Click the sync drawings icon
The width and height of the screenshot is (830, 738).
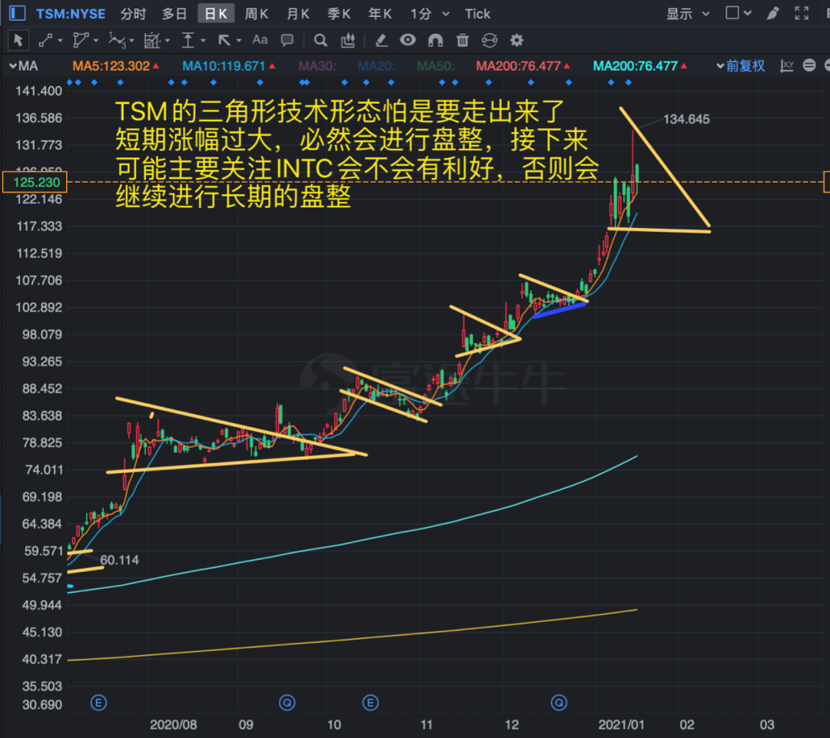pyautogui.click(x=490, y=40)
